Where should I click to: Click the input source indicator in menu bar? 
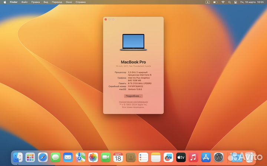(x=208, y=2)
